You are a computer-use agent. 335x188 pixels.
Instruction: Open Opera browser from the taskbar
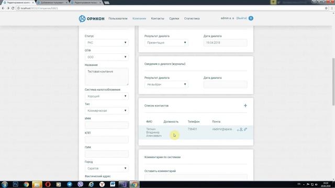coord(48,184)
